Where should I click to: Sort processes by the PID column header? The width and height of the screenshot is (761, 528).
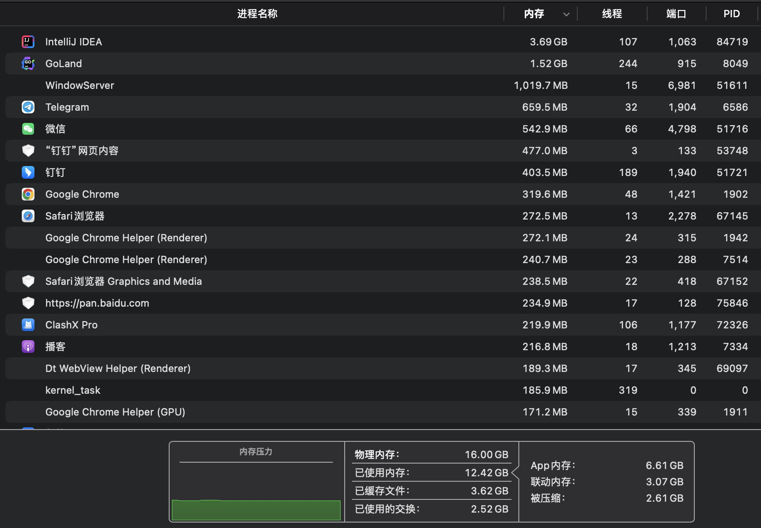click(x=732, y=14)
